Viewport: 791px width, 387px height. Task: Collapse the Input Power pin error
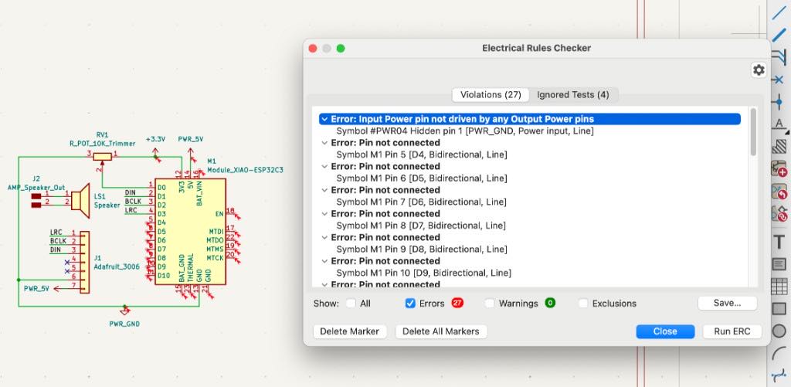pos(324,120)
